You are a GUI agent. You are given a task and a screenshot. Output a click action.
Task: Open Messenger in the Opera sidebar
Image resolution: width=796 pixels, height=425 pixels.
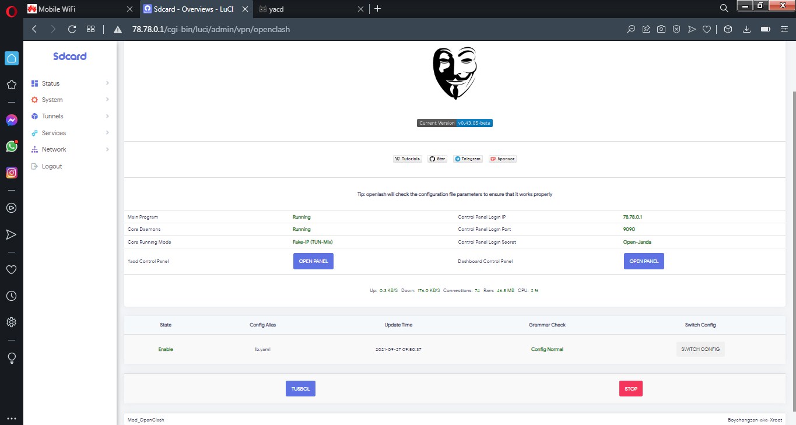click(x=11, y=120)
